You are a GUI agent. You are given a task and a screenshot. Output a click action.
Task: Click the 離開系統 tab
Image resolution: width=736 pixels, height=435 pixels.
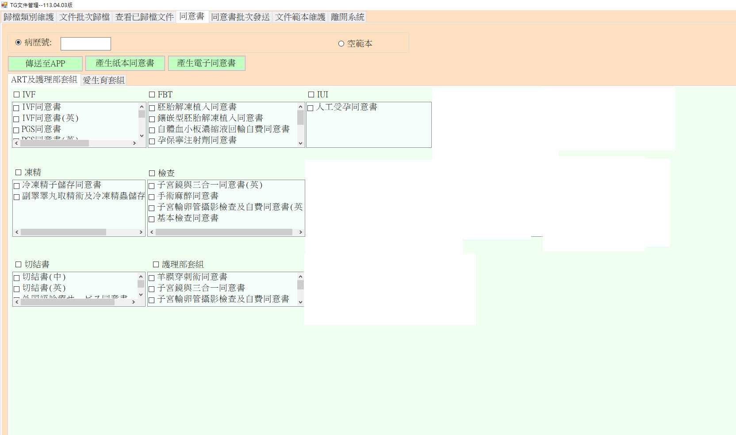[x=347, y=17]
